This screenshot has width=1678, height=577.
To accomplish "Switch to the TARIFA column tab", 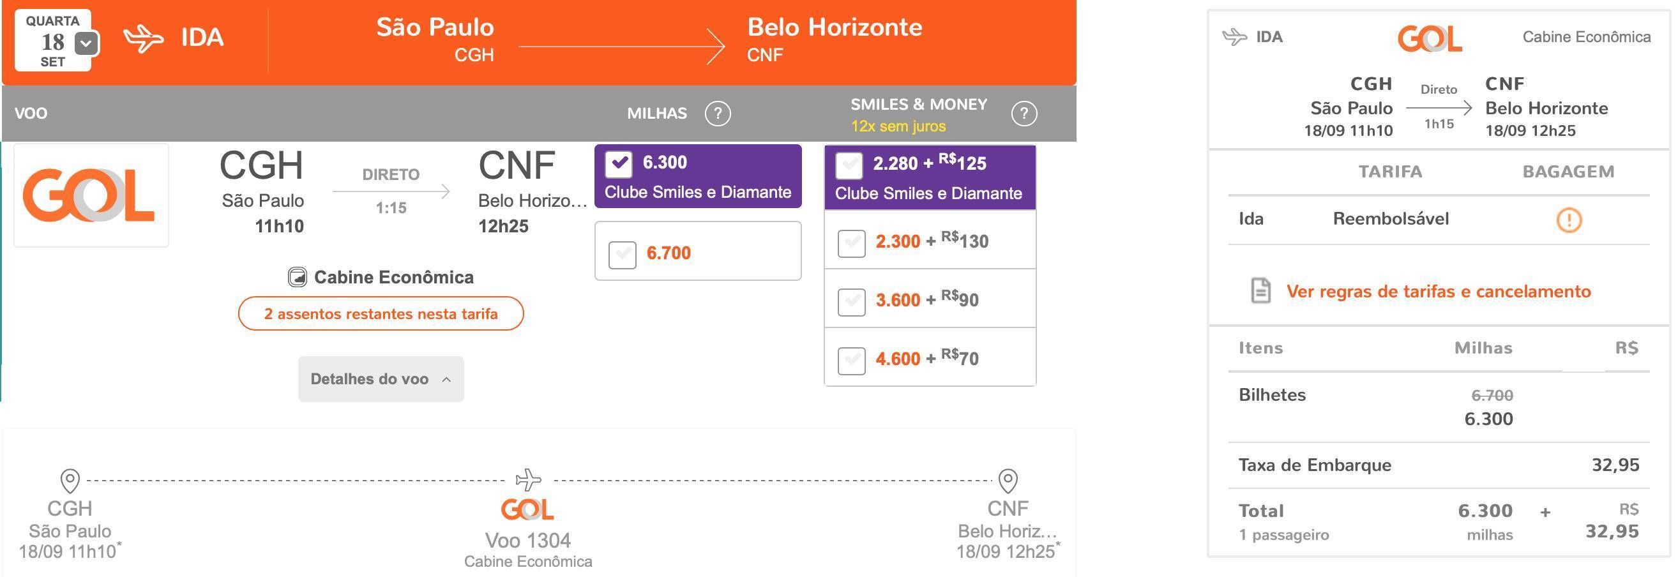I will point(1390,172).
